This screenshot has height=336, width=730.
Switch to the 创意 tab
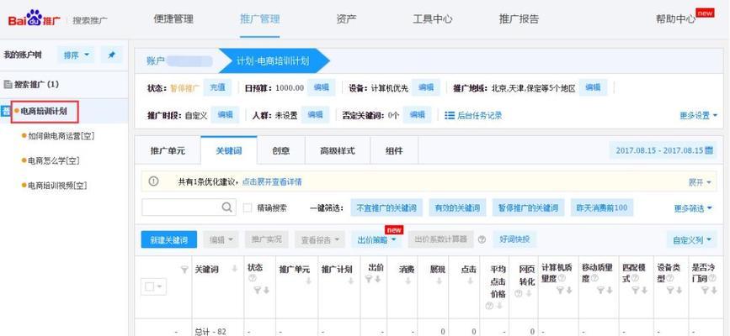[x=280, y=150]
